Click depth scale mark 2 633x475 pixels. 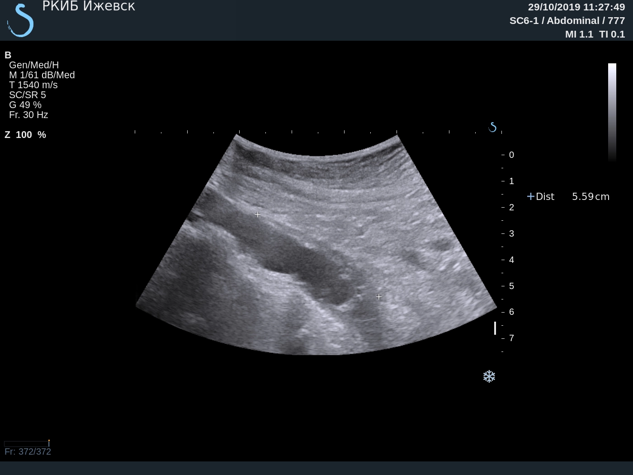click(511, 207)
